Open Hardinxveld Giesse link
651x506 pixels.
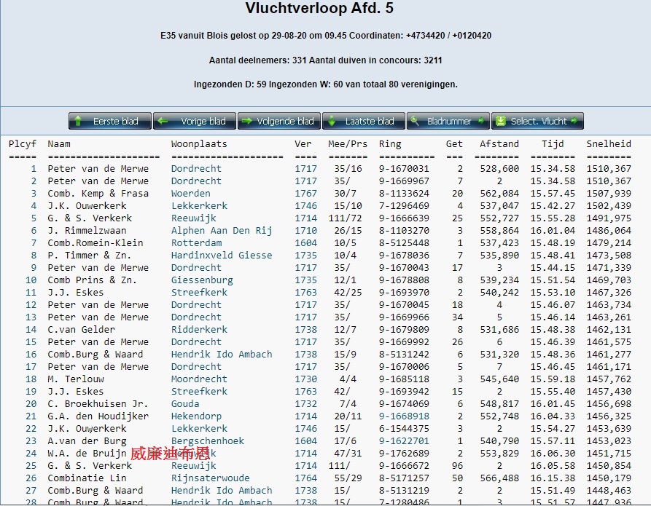tap(222, 256)
